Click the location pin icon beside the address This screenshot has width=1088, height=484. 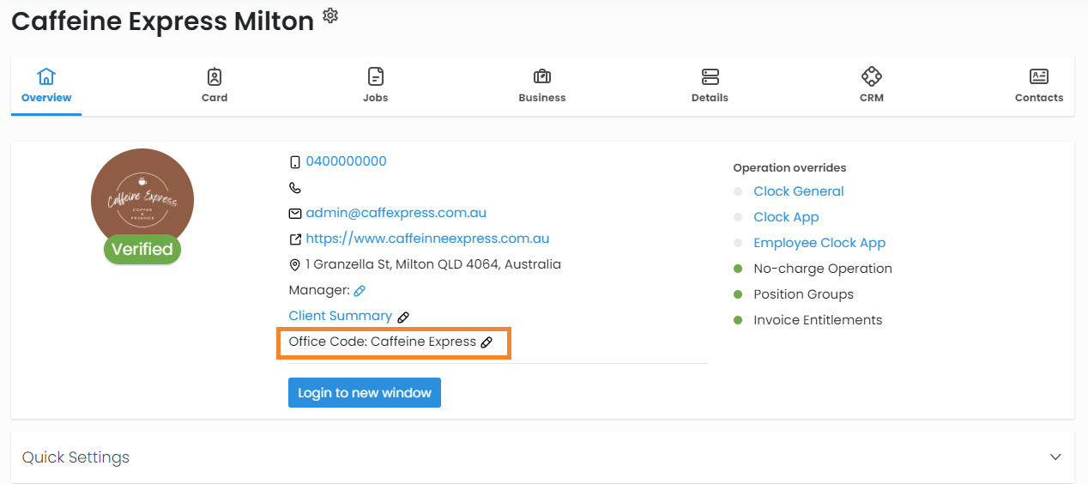295,265
